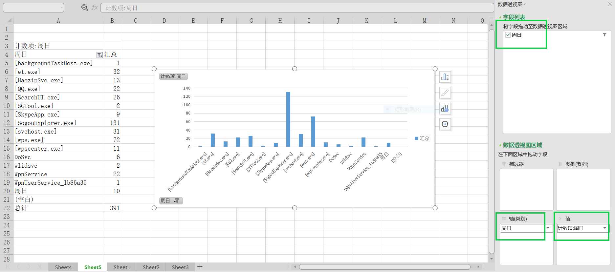The width and height of the screenshot is (615, 272).
Task: Select row 22 header
Action: point(7,208)
